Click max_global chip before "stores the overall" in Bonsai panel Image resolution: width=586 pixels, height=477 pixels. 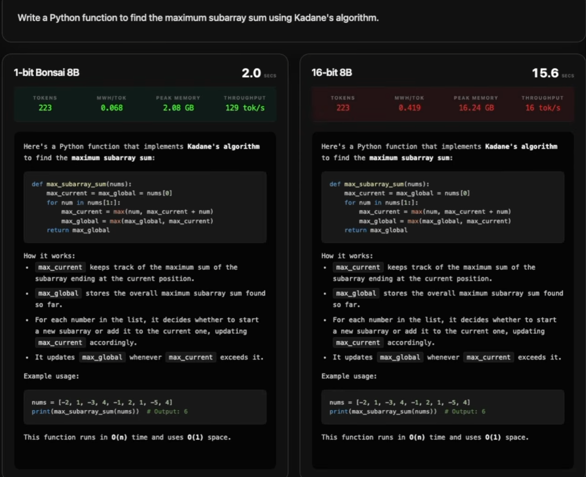coord(59,293)
